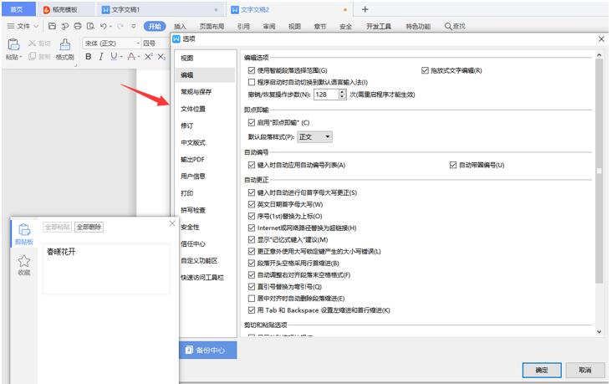The height and width of the screenshot is (384, 612).
Task: Click the Undo arrow icon
Action: pos(103,26)
